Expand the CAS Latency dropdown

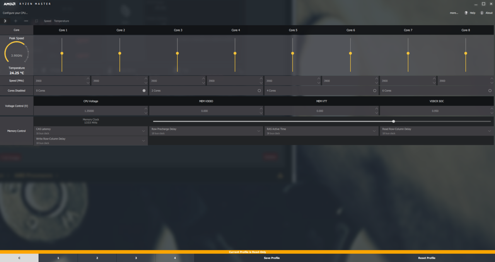pos(144,131)
